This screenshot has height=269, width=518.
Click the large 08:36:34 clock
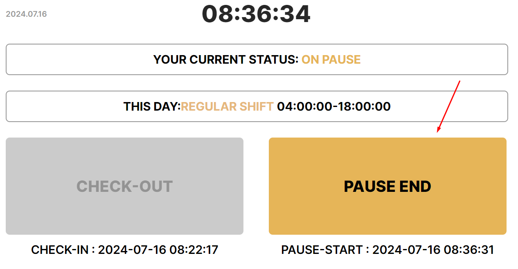tap(256, 14)
